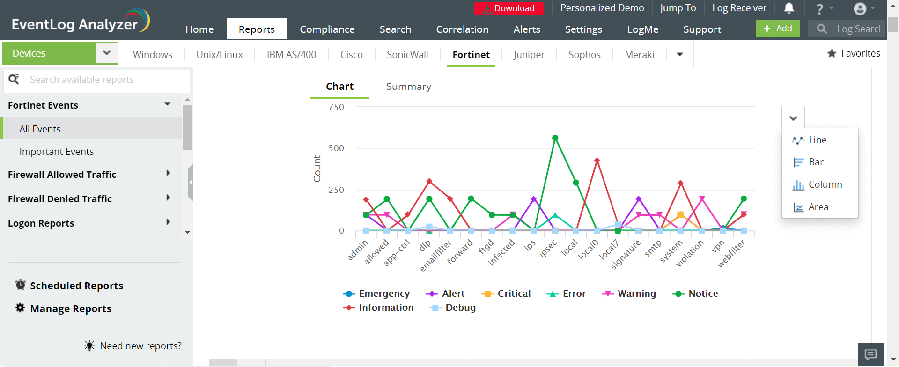Click the notification bell icon
Screen dimensions: 899x367
click(x=789, y=8)
